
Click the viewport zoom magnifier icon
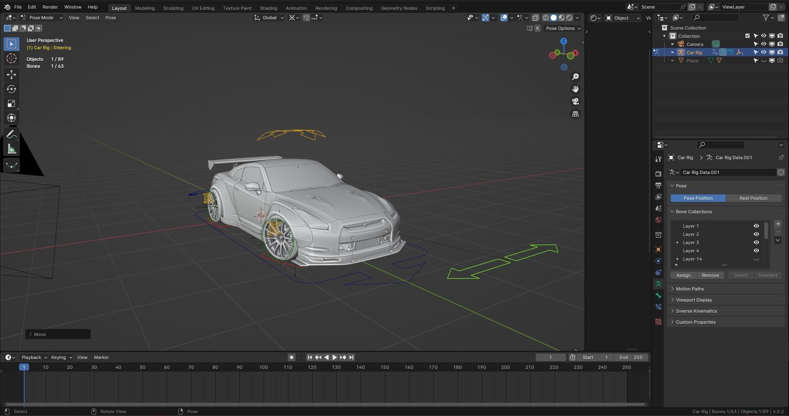575,77
